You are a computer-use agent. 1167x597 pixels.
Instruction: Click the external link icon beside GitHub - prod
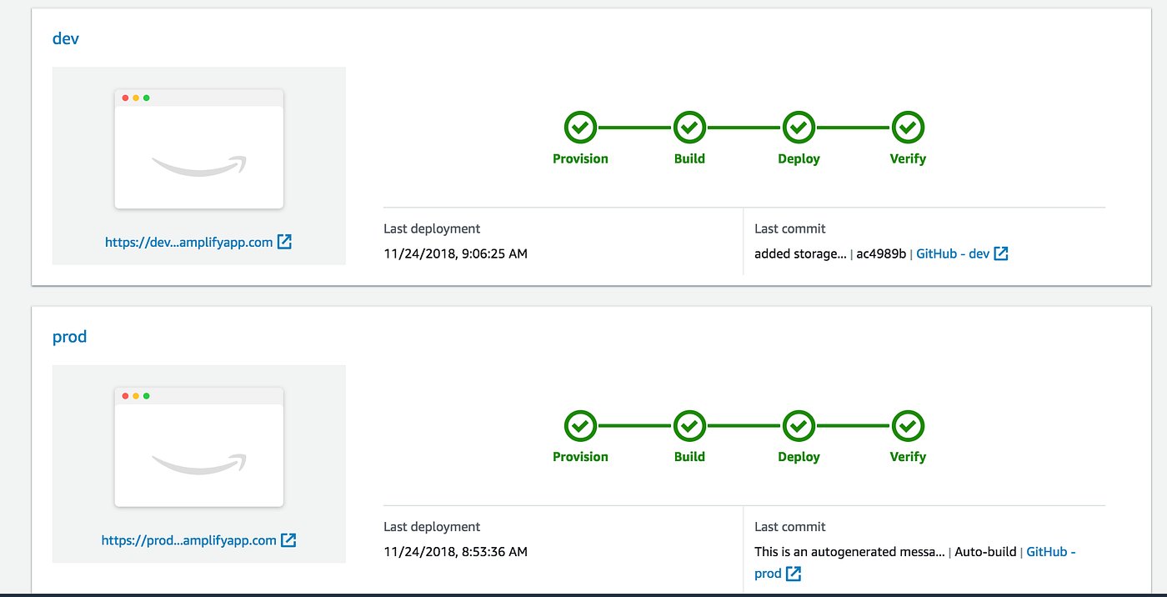tap(793, 573)
